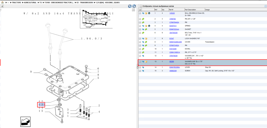267x128 pixels.
Task: Click the box icon in part 145222 row
Action: (x=146, y=13)
